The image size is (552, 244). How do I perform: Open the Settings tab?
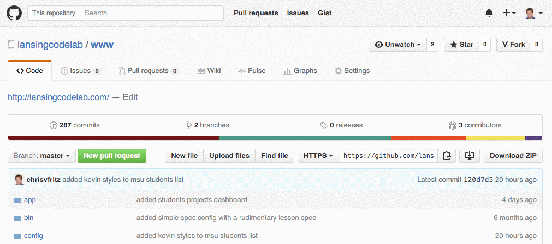coord(352,71)
